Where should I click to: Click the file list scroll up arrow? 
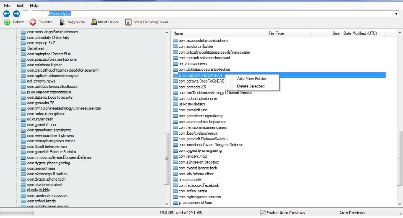coord(400,33)
